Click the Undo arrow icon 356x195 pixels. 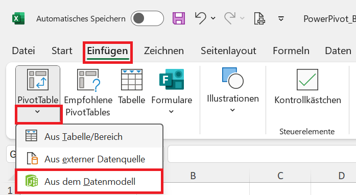click(x=201, y=18)
